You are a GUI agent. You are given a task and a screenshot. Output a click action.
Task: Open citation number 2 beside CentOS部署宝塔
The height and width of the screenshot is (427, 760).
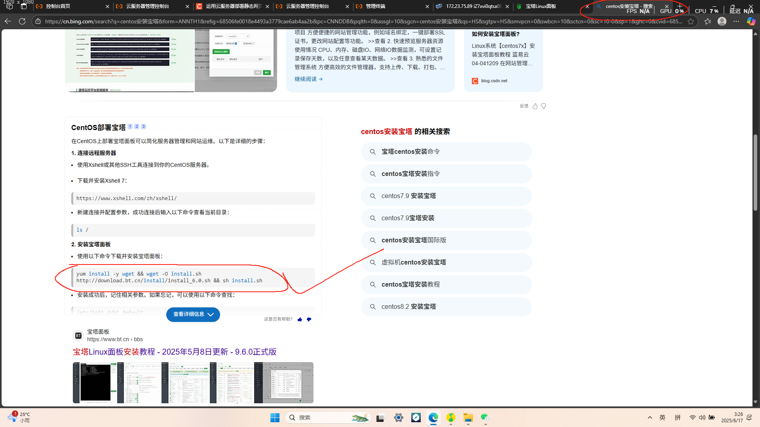tap(137, 127)
